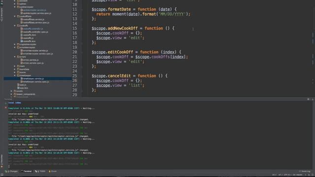The height and width of the screenshot is (177, 315).
Task: Collapse the timekeeper folder
Action: click(15, 76)
